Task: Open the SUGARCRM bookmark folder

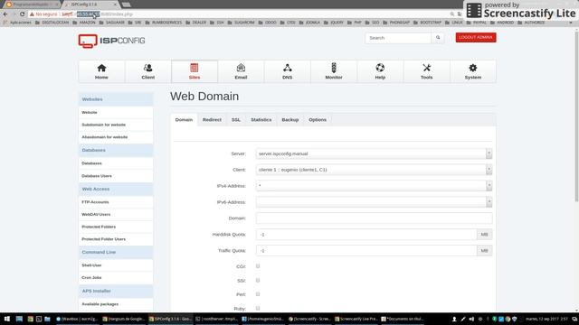Action: point(242,23)
